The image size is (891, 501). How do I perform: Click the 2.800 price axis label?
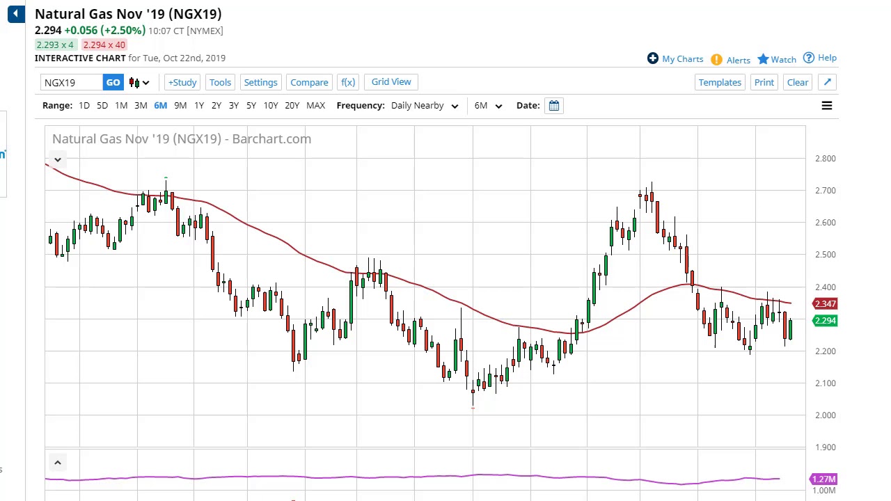click(x=825, y=159)
